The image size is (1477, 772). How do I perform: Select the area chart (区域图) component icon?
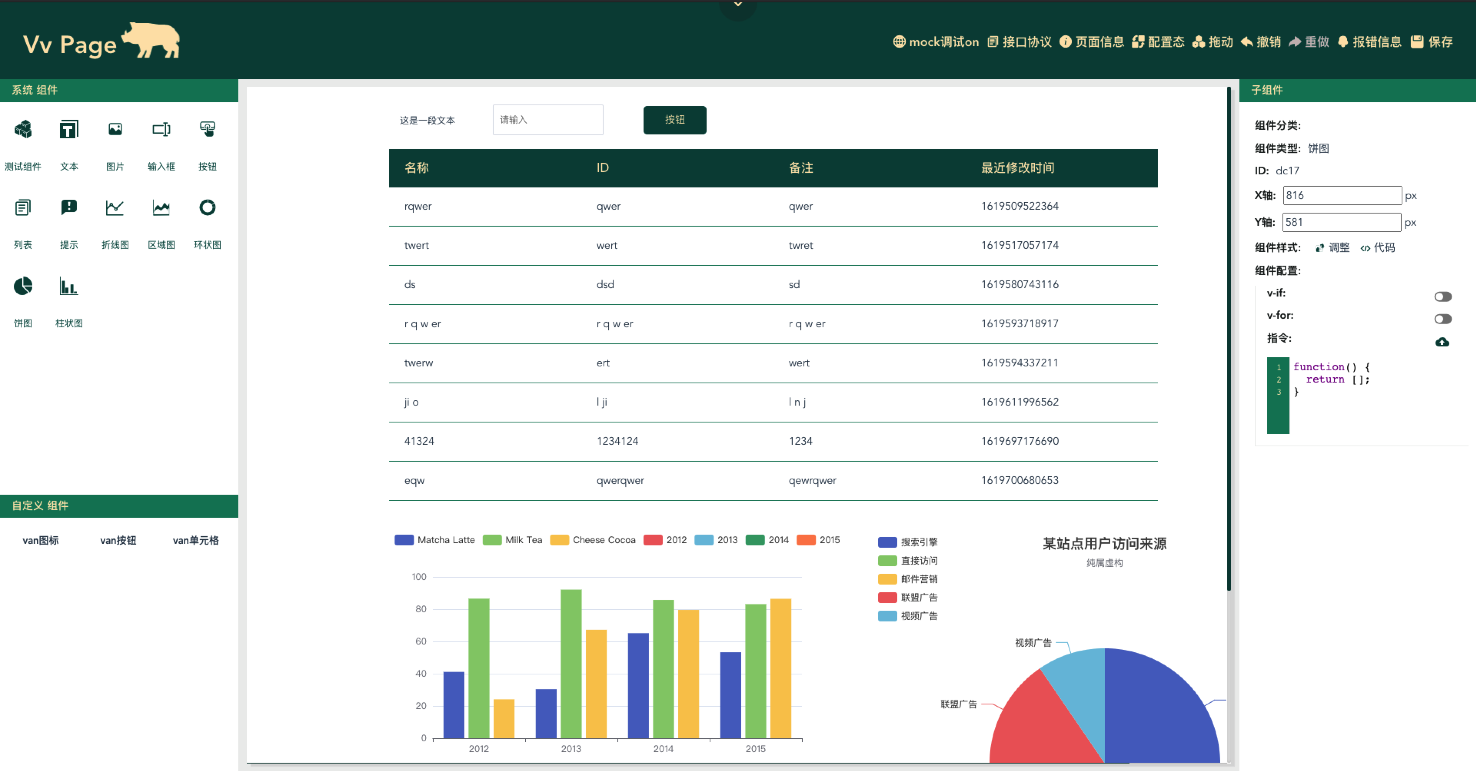coord(161,207)
